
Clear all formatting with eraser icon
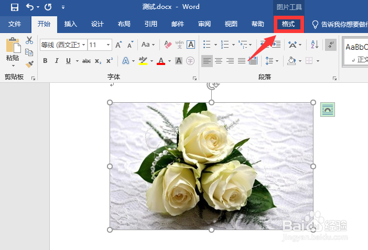[x=168, y=45]
